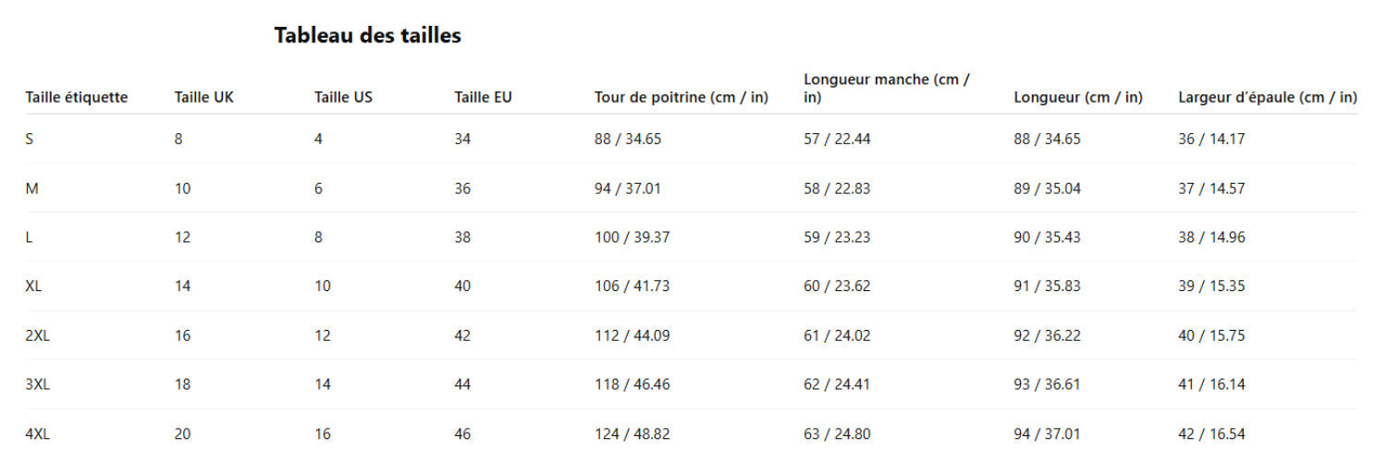This screenshot has width=1387, height=463.
Task: Click the "Tableau des tailles" heading
Action: click(x=367, y=36)
